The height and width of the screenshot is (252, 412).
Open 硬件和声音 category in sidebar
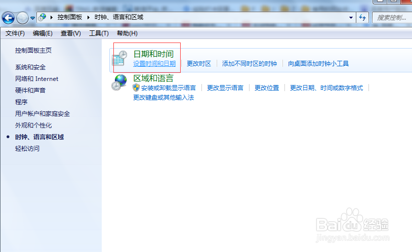[30, 91]
